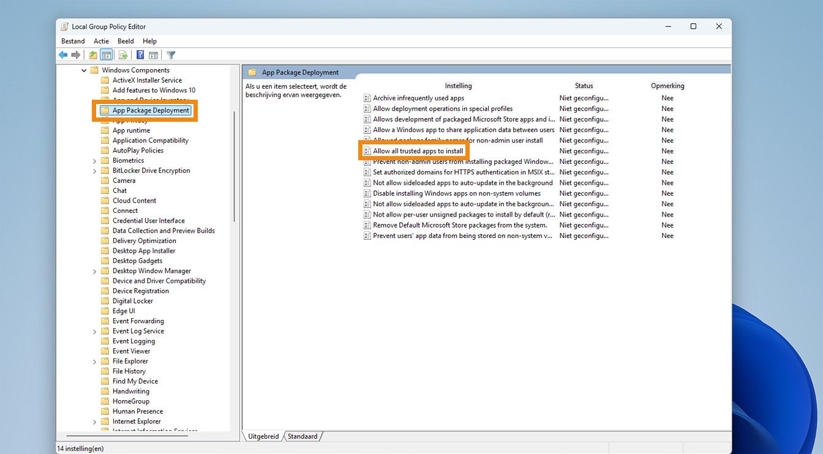
Task: Open Help via the question mark icon
Action: (x=140, y=55)
